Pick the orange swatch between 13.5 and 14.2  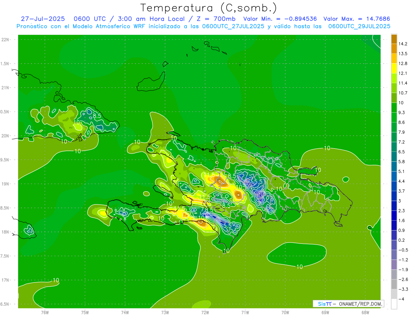[x=394, y=49]
